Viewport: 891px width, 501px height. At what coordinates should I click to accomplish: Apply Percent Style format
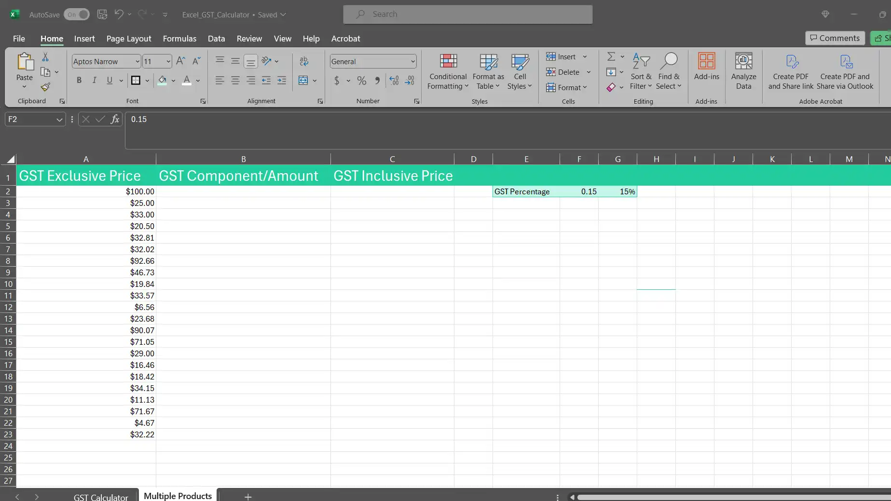[x=362, y=81]
